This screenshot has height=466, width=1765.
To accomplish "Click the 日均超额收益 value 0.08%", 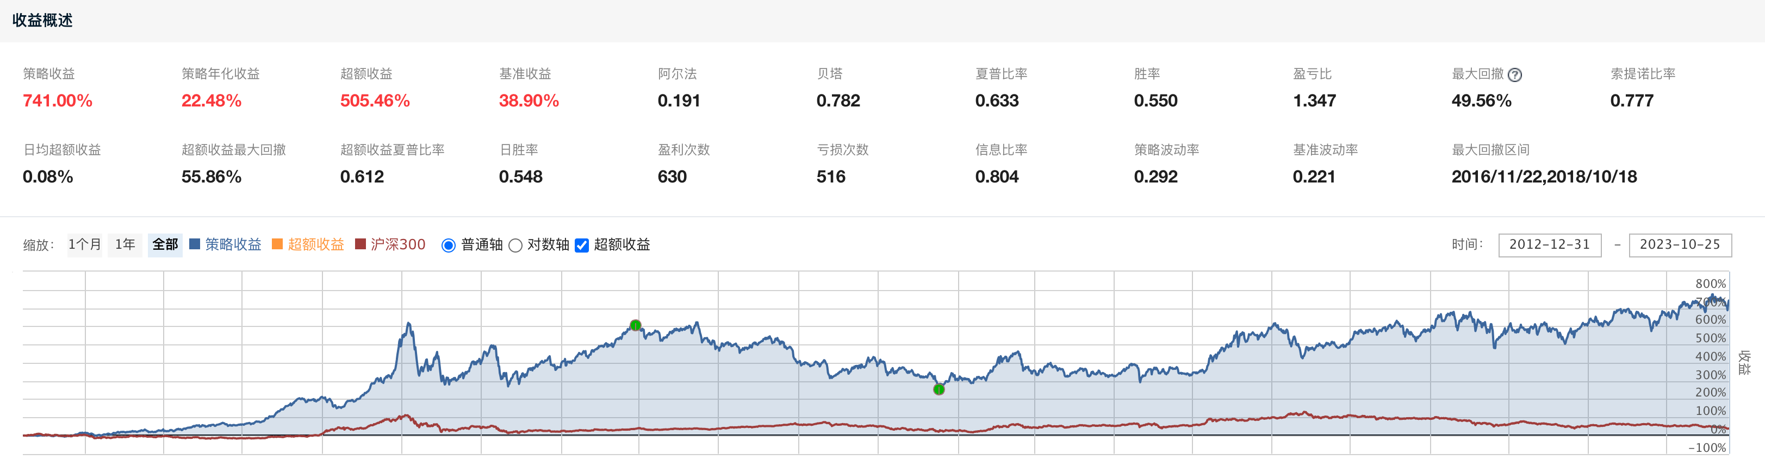I will (x=48, y=177).
